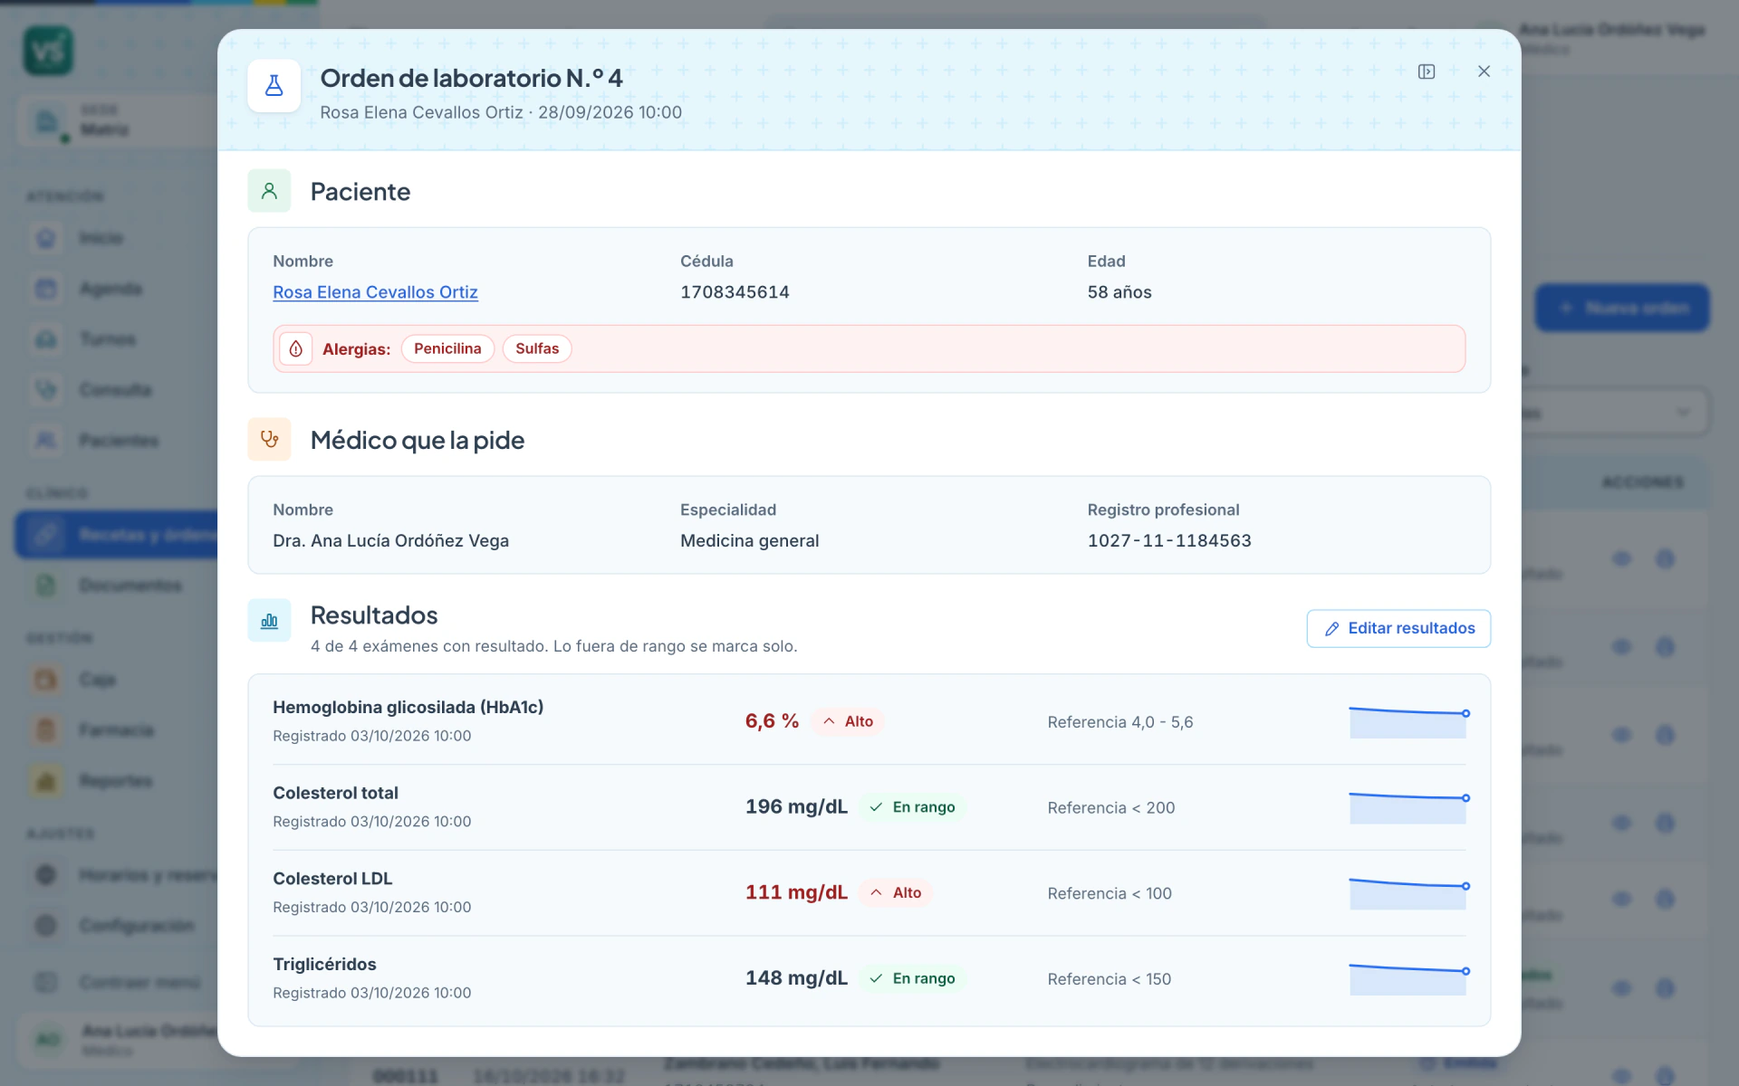This screenshot has width=1739, height=1086.
Task: Open Consulta in the sidebar
Action: pos(116,390)
